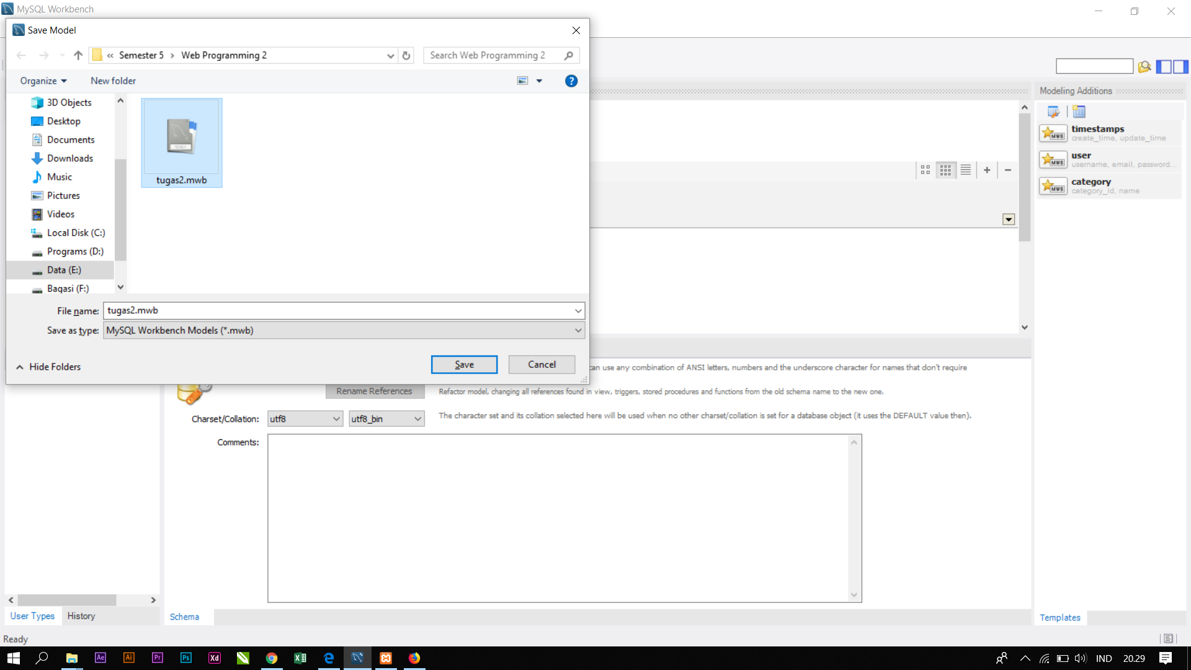Open the Templates tab
Viewport: 1191px width, 670px height.
coord(1059,617)
